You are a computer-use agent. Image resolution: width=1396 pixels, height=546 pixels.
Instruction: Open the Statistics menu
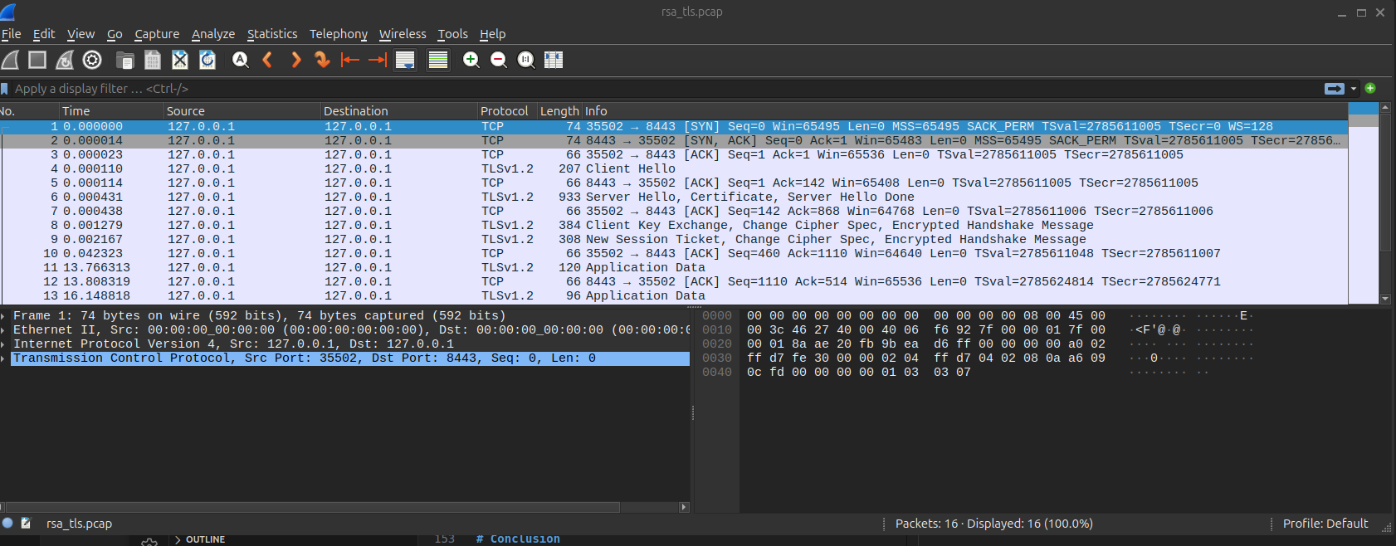[271, 34]
